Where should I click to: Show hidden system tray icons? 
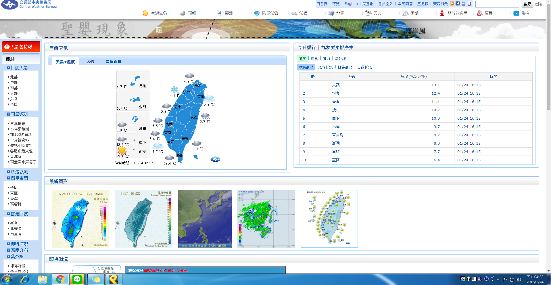tap(498, 279)
